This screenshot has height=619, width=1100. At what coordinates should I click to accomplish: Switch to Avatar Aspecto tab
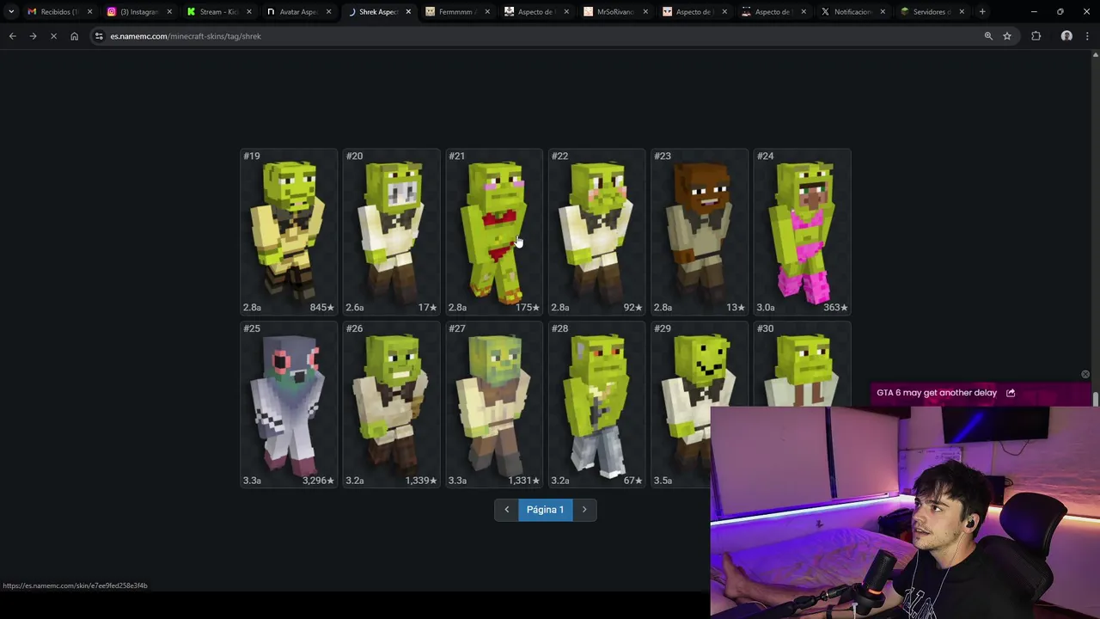pos(297,12)
